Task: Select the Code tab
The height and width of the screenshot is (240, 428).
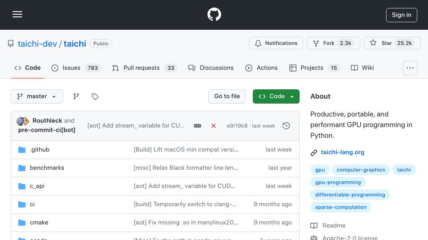Action: [27, 68]
